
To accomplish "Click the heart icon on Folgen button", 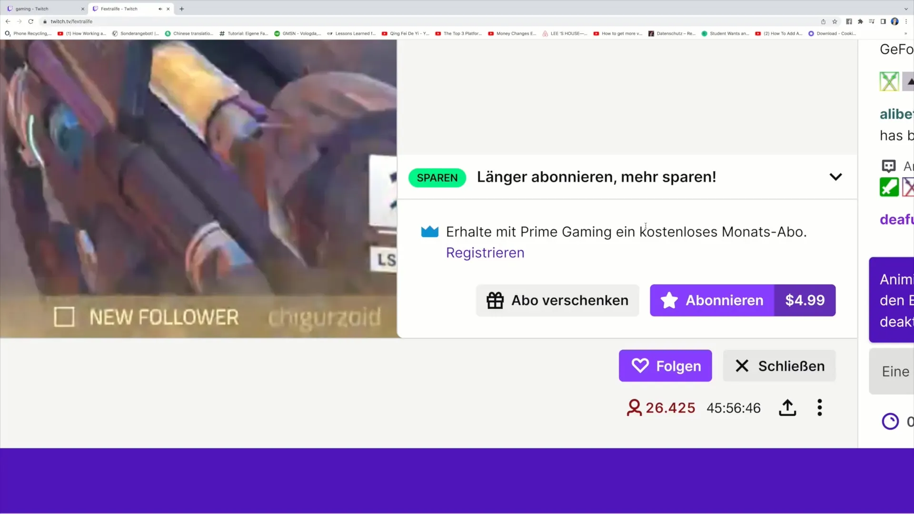I will [x=640, y=365].
